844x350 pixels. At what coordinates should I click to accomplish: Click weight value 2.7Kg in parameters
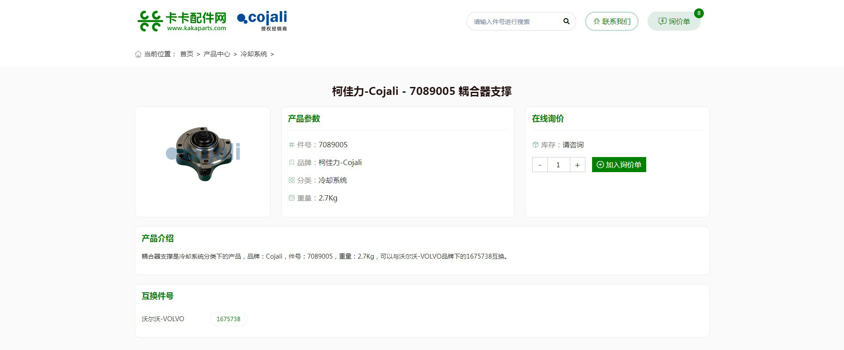(328, 198)
